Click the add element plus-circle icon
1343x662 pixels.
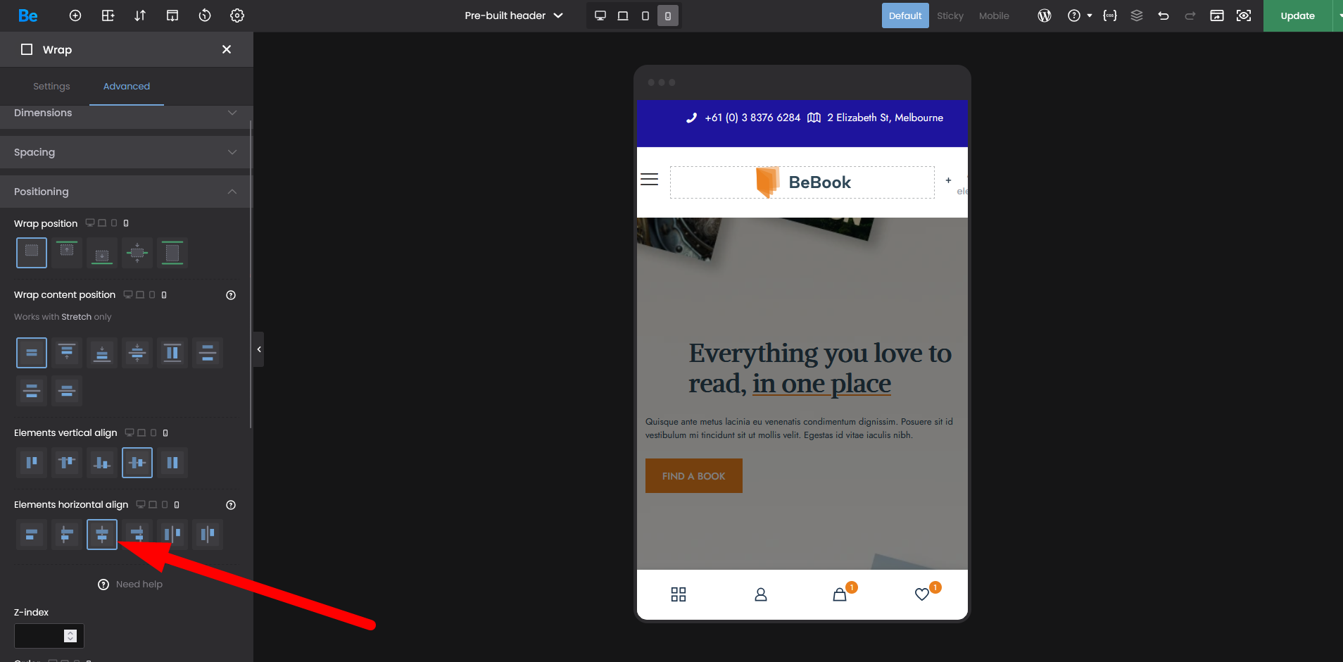pos(75,15)
